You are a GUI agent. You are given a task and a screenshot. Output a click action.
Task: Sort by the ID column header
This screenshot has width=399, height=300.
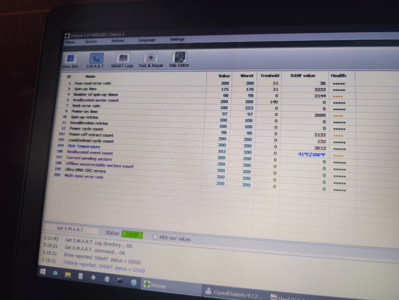tap(69, 77)
